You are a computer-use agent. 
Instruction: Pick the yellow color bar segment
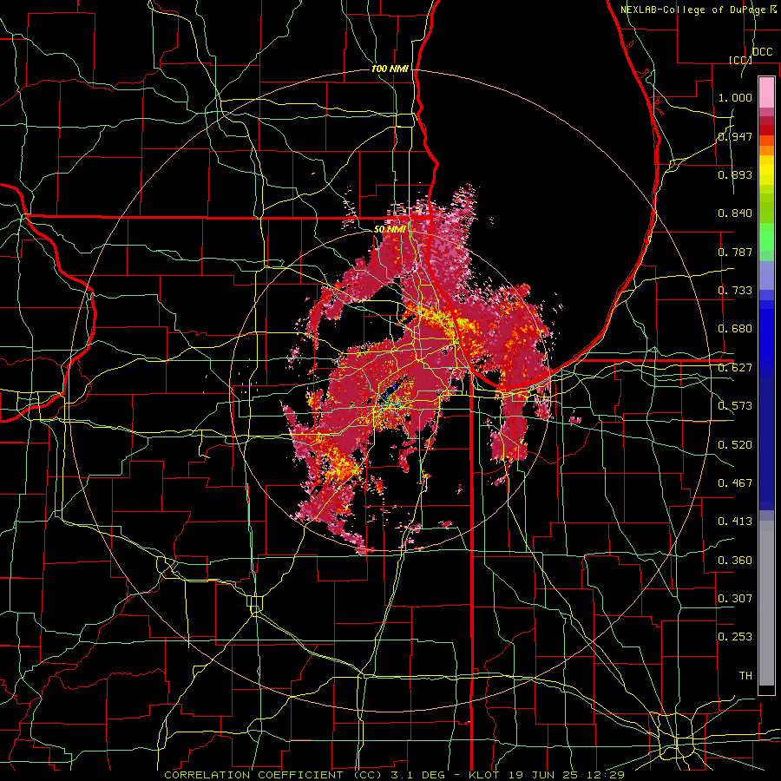[766, 170]
